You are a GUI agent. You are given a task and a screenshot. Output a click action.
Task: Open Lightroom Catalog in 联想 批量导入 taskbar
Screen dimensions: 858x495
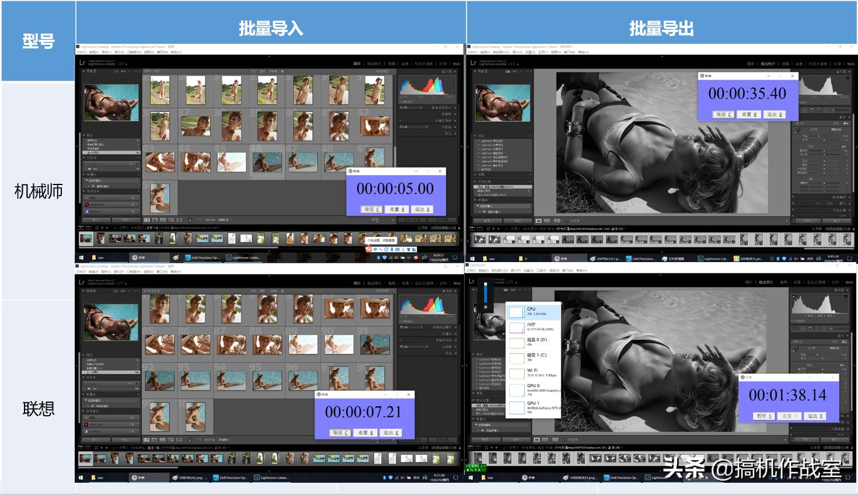pyautogui.click(x=271, y=477)
